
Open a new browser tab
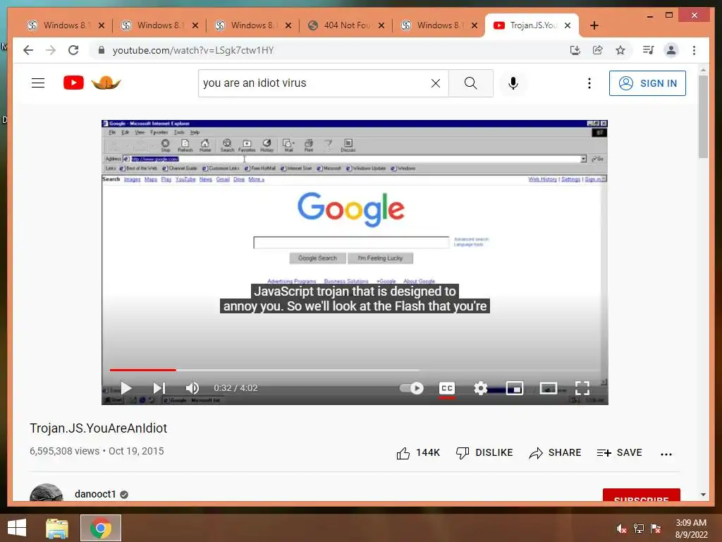594,25
